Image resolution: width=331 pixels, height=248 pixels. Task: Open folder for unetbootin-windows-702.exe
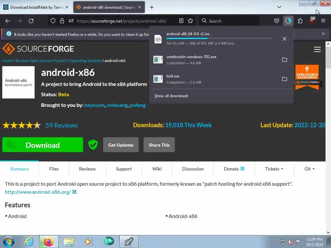coord(284,60)
